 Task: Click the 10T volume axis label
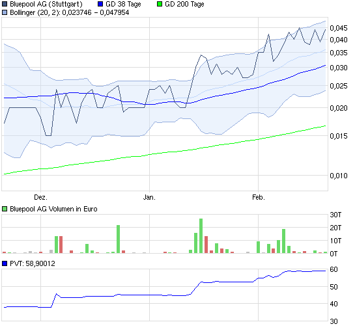pyautogui.click(x=335, y=241)
